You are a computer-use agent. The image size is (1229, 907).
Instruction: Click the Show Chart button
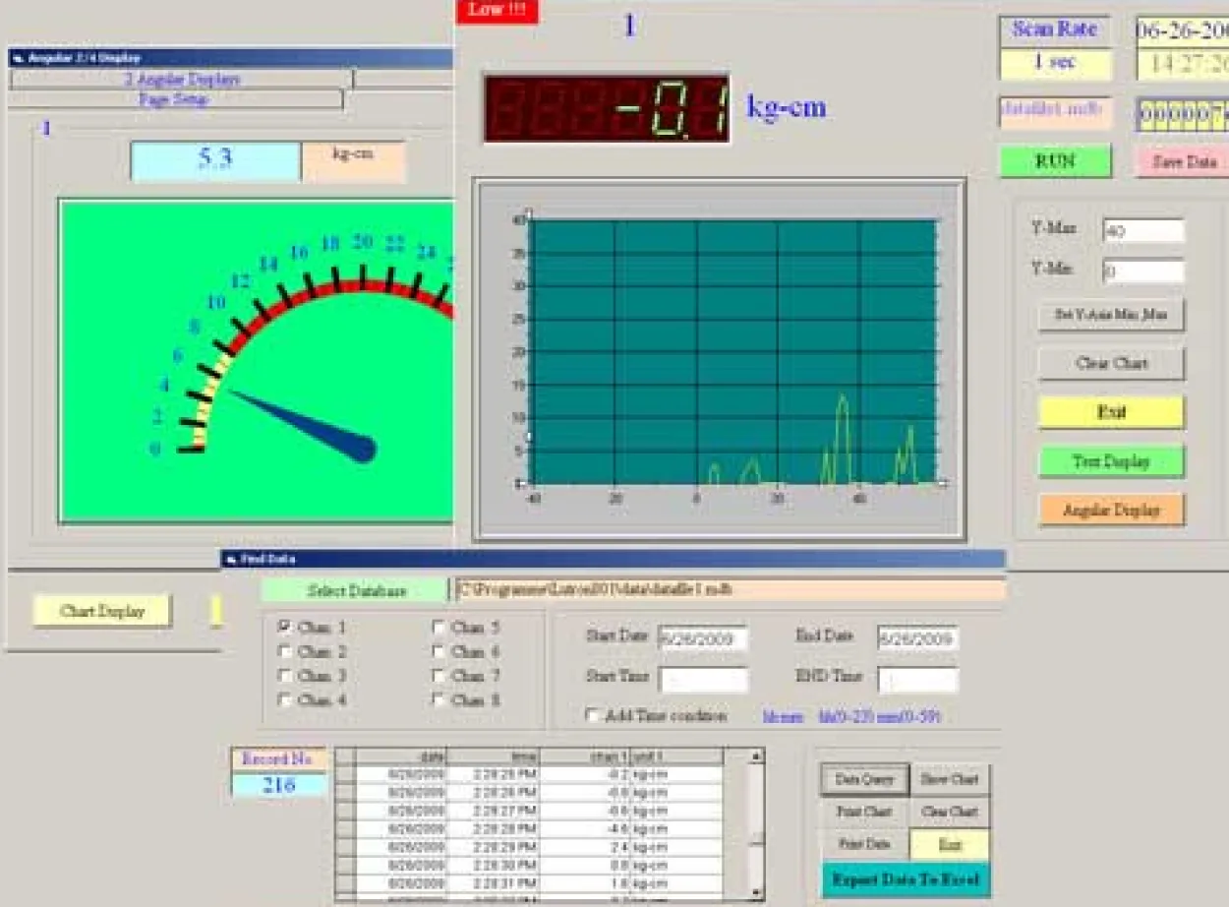click(x=950, y=780)
